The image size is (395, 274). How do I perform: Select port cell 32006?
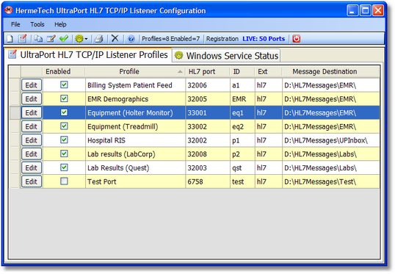pos(208,85)
